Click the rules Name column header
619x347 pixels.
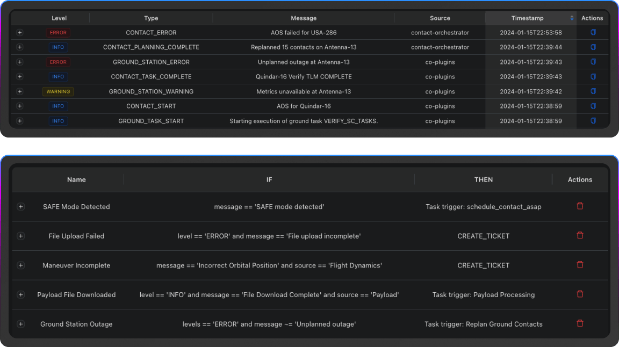[x=76, y=179]
